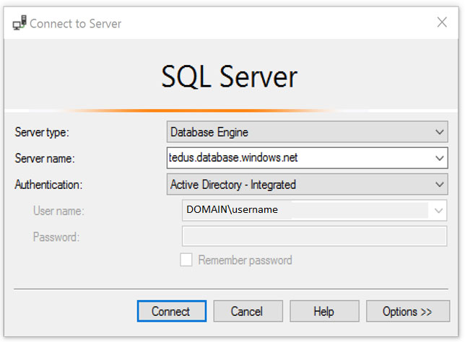Select the Database Engine value text
Image resolution: width=465 pixels, height=342 pixels.
point(209,132)
